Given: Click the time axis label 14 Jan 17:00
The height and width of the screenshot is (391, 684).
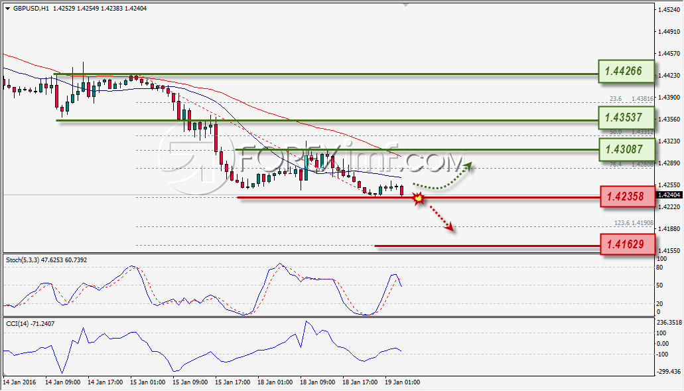Looking at the screenshot, I should (105, 382).
